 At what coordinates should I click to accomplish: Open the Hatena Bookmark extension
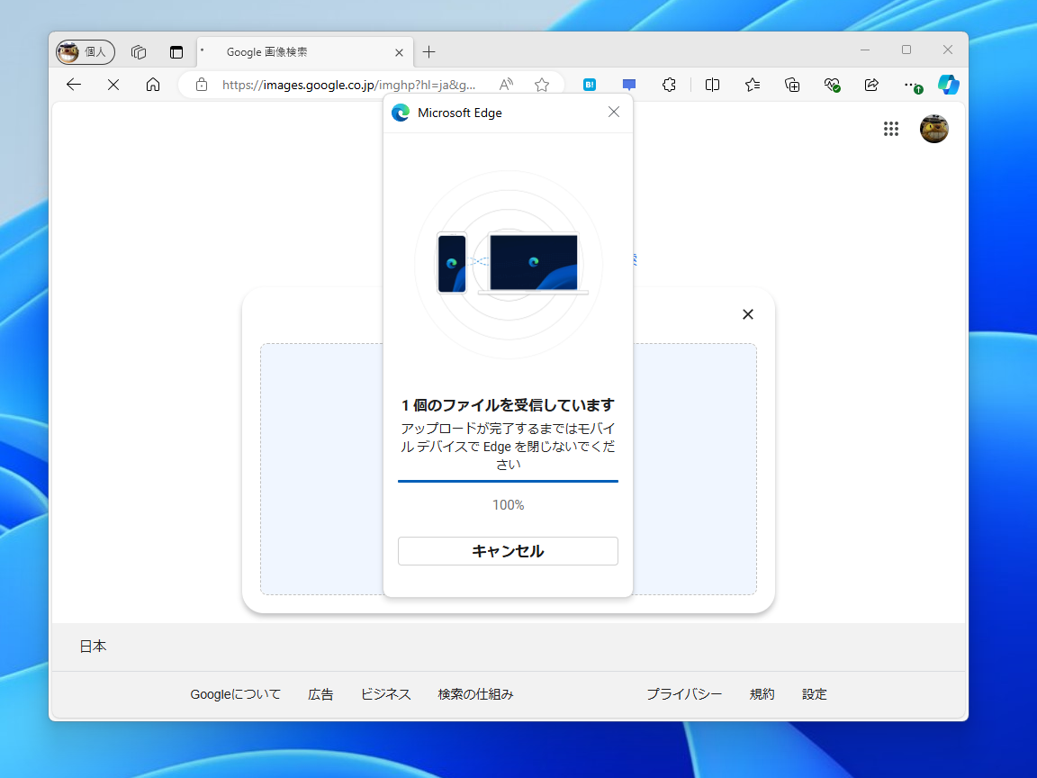(x=590, y=85)
